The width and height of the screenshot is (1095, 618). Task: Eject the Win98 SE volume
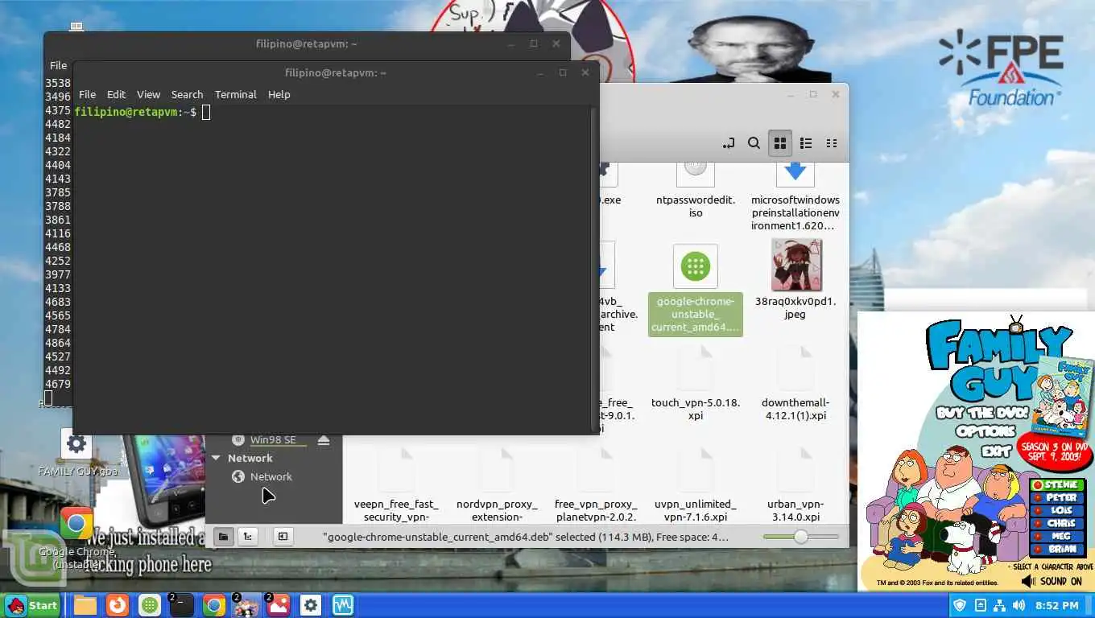(324, 440)
